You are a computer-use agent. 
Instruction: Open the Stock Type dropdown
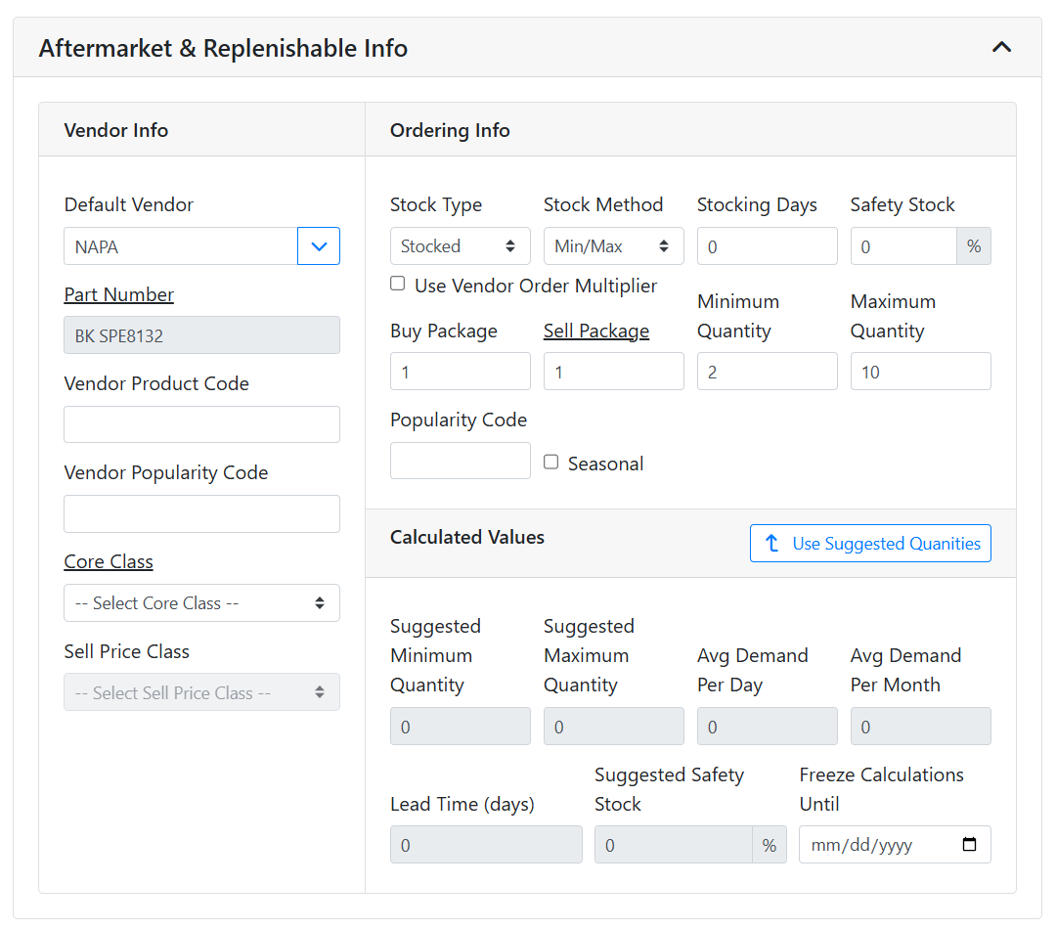click(x=460, y=246)
